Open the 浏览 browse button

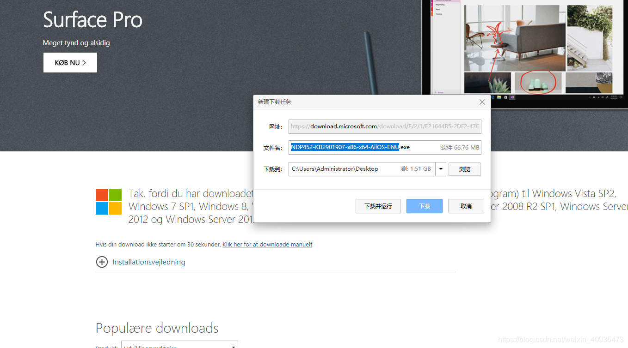(x=465, y=169)
